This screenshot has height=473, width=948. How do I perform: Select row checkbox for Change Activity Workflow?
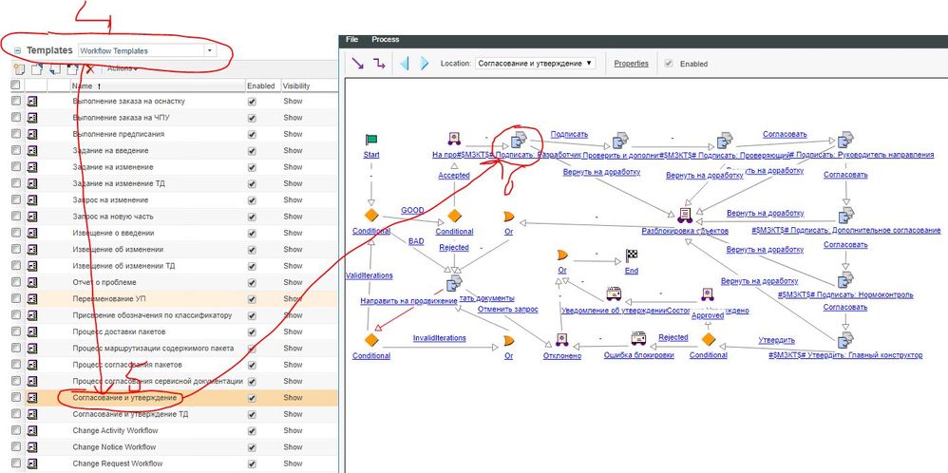(x=16, y=430)
